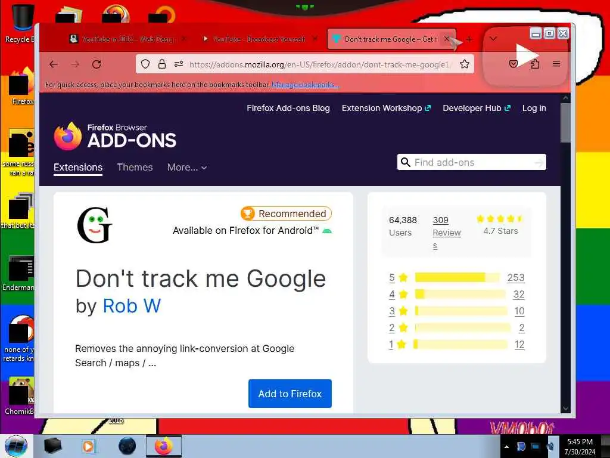Open the dark globe taskbar icon

coord(127,446)
